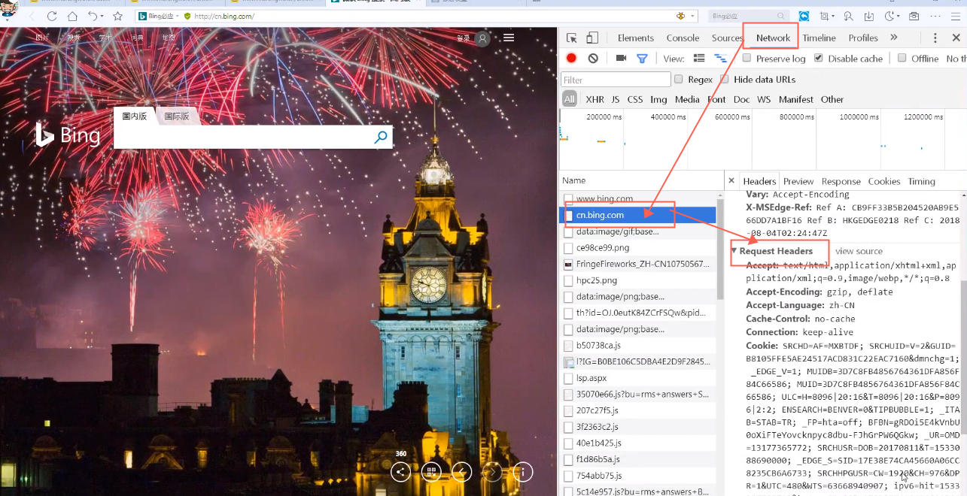The image size is (967, 496).
Task: Click the browser back arrow
Action: pyautogui.click(x=32, y=16)
